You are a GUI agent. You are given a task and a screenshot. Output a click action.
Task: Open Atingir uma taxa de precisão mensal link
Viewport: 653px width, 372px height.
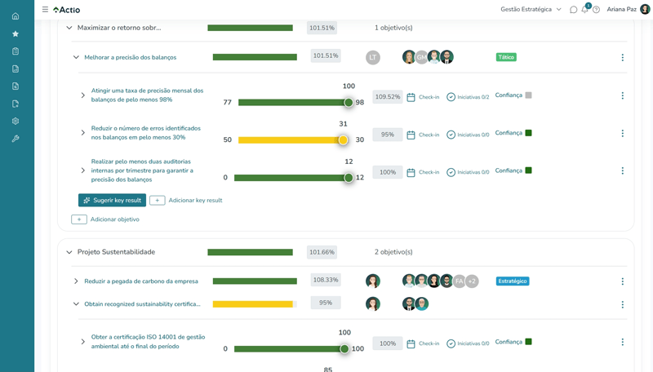148,95
